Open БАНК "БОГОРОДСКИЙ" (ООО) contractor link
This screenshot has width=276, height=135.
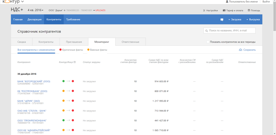tap(34, 81)
